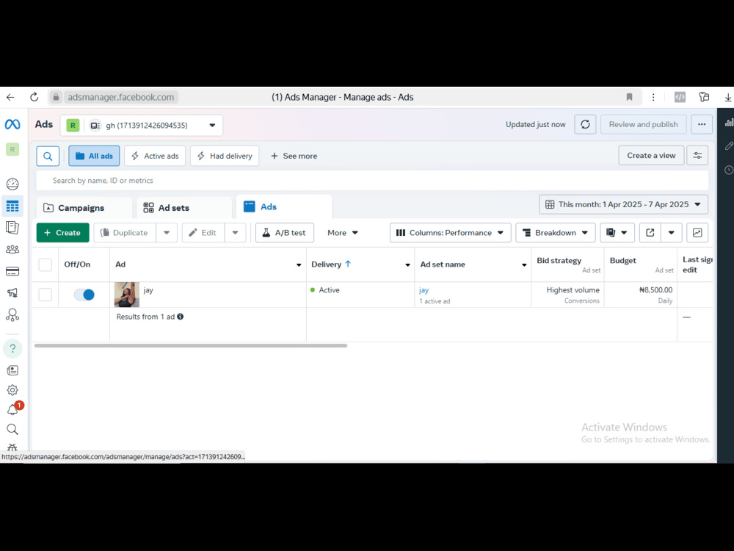Open the Ads reporting icon in sidebar
Viewport: 734px width, 551px height.
[x=12, y=228]
